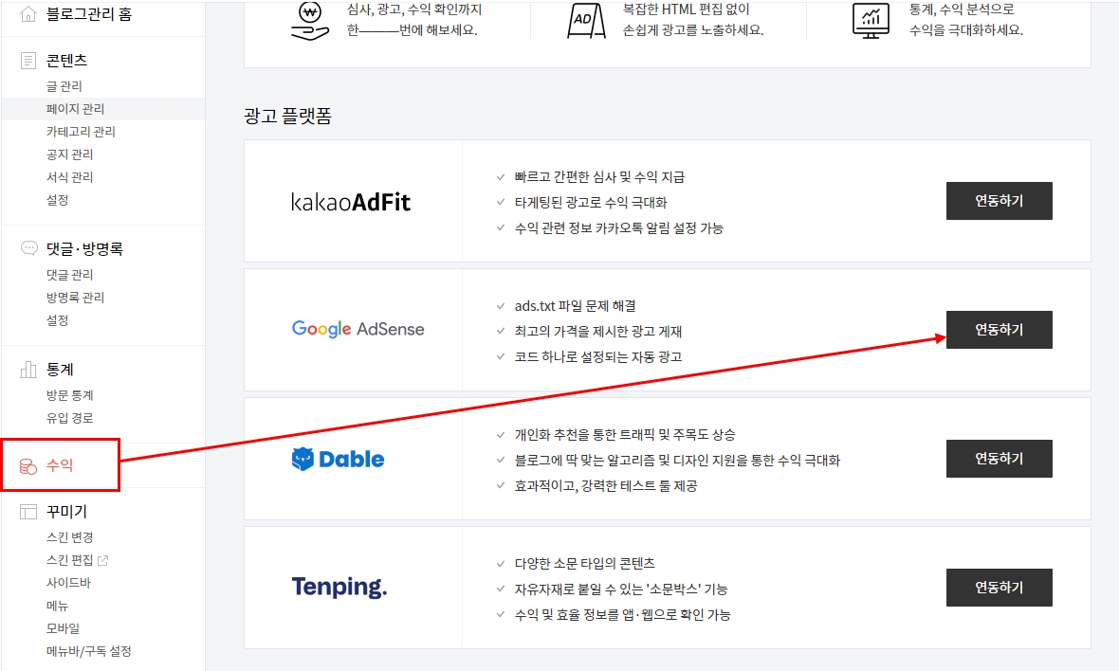Click text 코드 하나로 설정되는 자동 광고

(598, 357)
